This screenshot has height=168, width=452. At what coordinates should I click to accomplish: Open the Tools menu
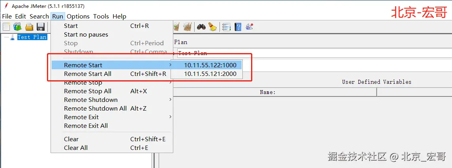(x=101, y=17)
